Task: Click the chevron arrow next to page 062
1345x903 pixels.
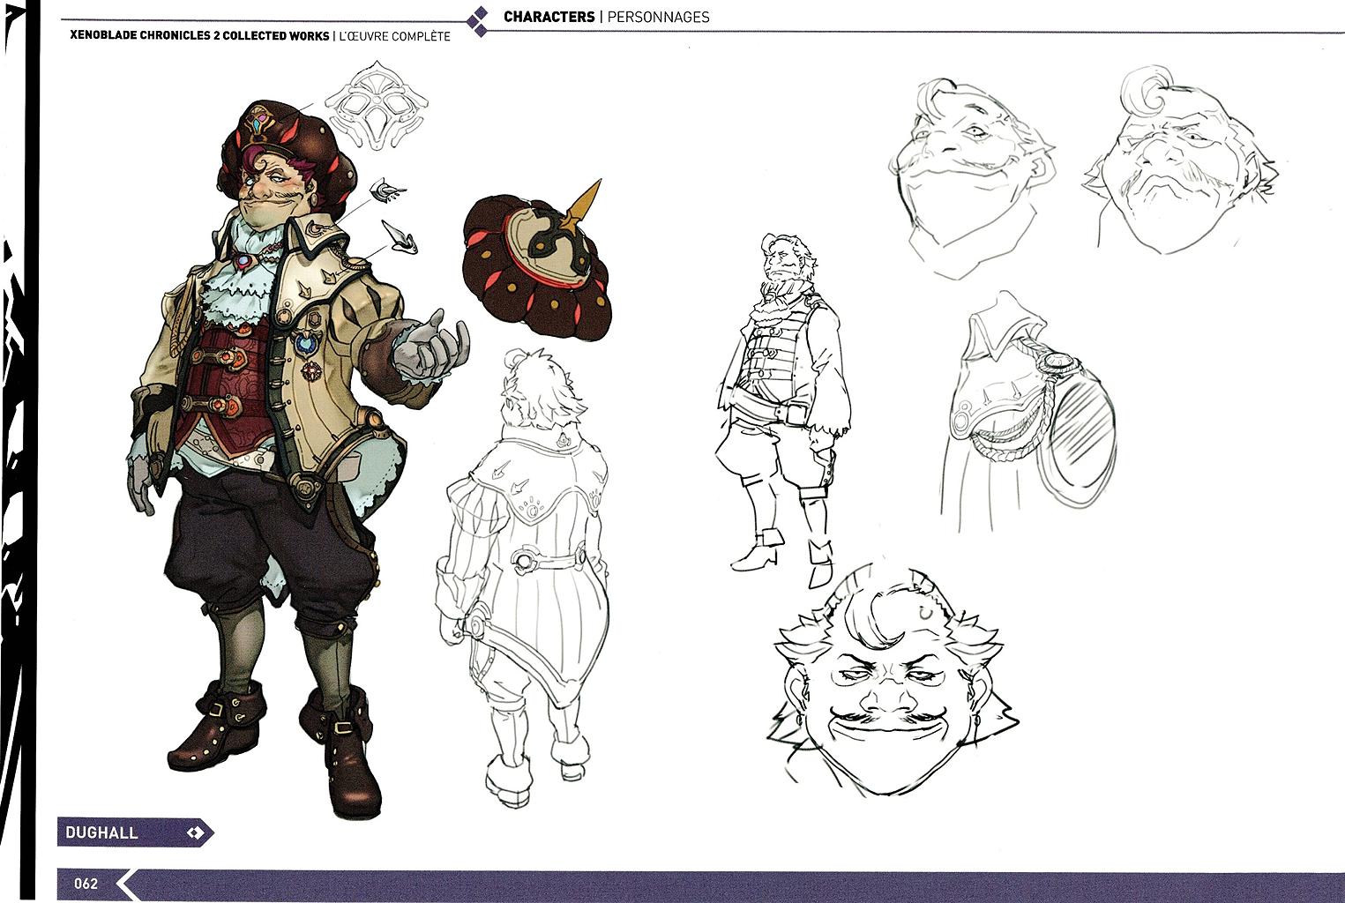Action: pyautogui.click(x=130, y=884)
